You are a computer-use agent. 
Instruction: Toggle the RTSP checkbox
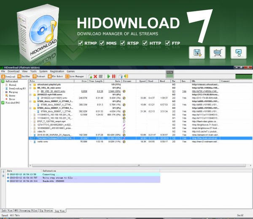123,43
